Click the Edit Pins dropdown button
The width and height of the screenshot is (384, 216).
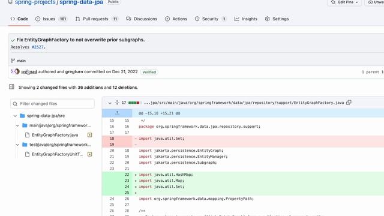click(x=344, y=2)
